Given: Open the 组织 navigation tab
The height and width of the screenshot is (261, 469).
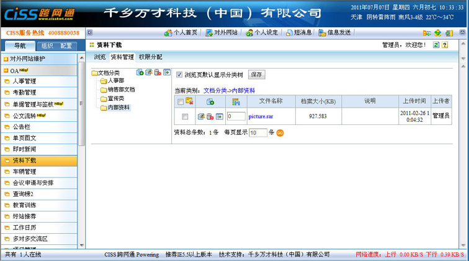Looking at the screenshot, I should tap(47, 45).
